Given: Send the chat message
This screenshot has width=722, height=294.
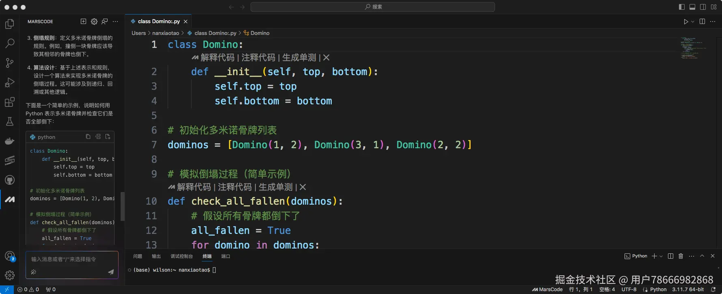Looking at the screenshot, I should pyautogui.click(x=110, y=272).
